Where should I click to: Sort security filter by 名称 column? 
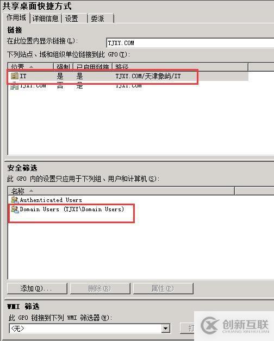(121, 191)
